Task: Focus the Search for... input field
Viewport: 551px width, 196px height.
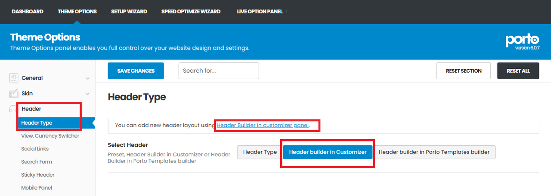Action: pyautogui.click(x=219, y=70)
